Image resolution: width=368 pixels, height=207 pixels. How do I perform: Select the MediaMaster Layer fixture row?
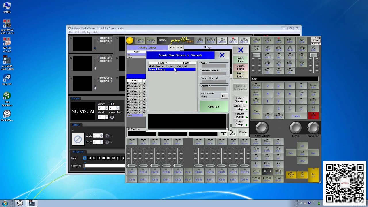point(172,66)
